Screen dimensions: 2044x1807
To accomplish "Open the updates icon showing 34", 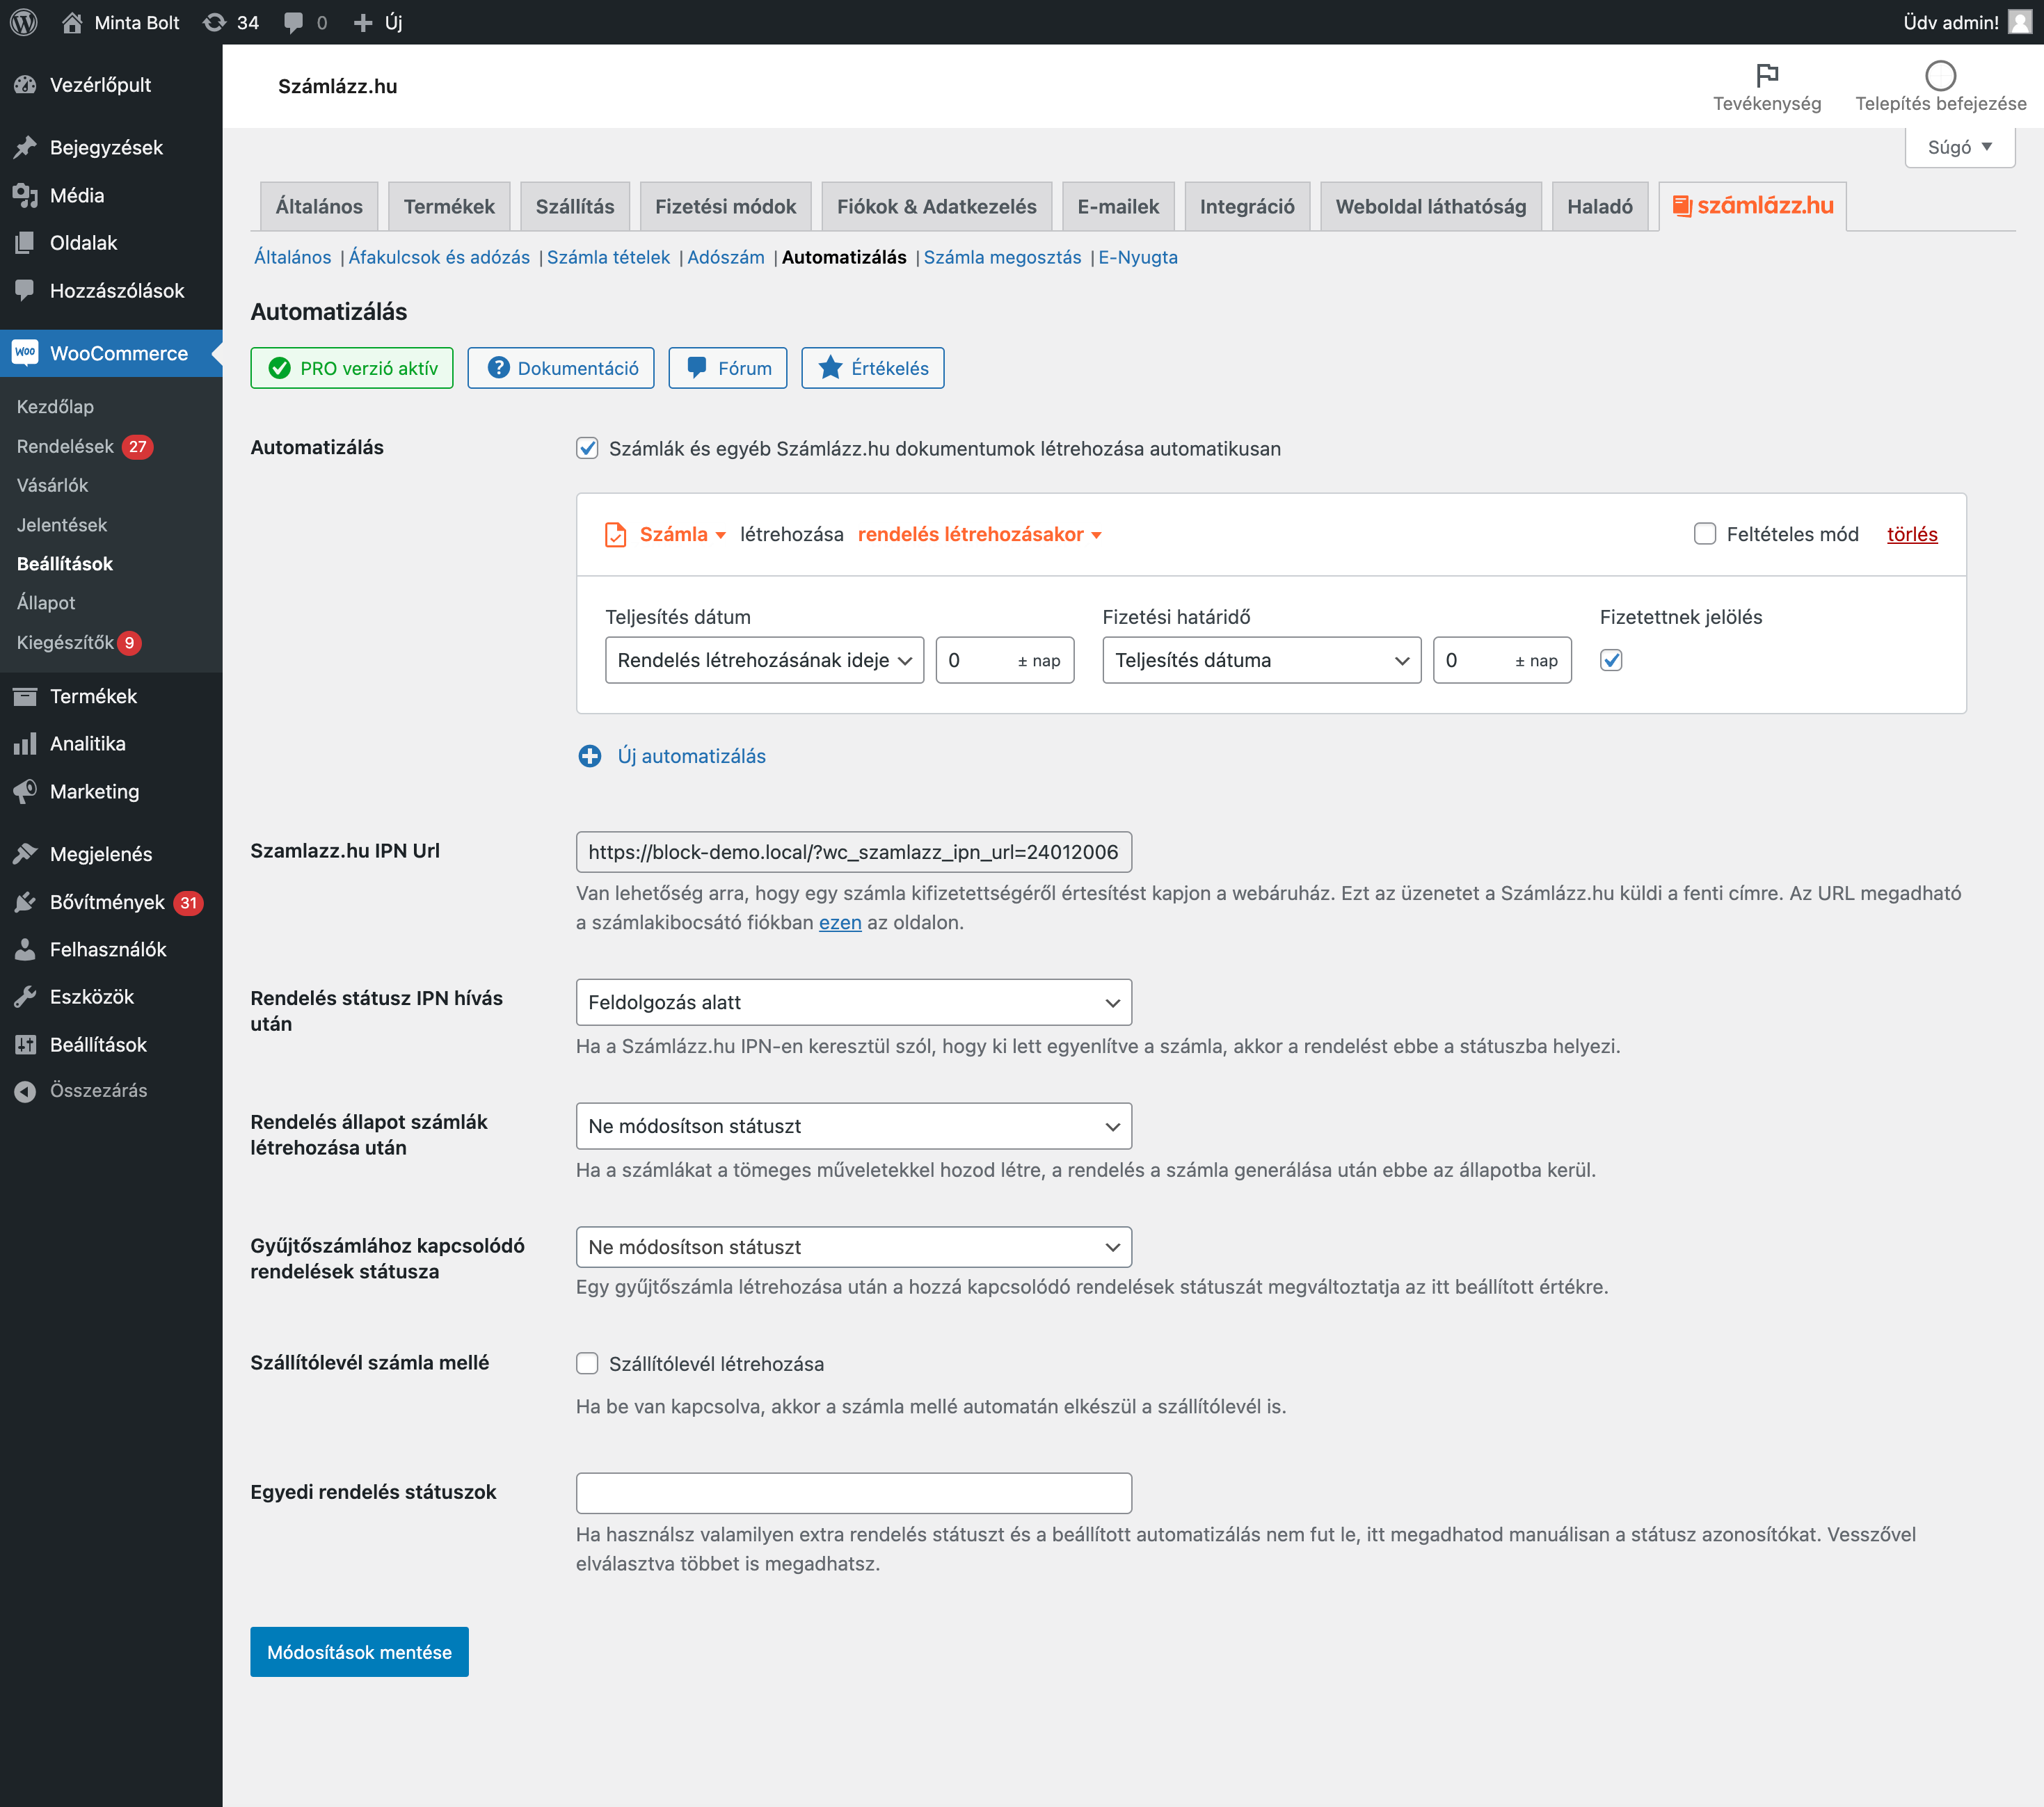I will [214, 22].
